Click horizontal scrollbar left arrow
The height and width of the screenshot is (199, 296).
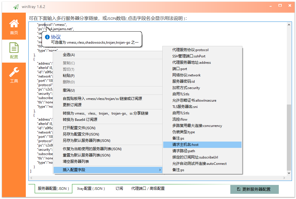pyautogui.click(x=31, y=178)
